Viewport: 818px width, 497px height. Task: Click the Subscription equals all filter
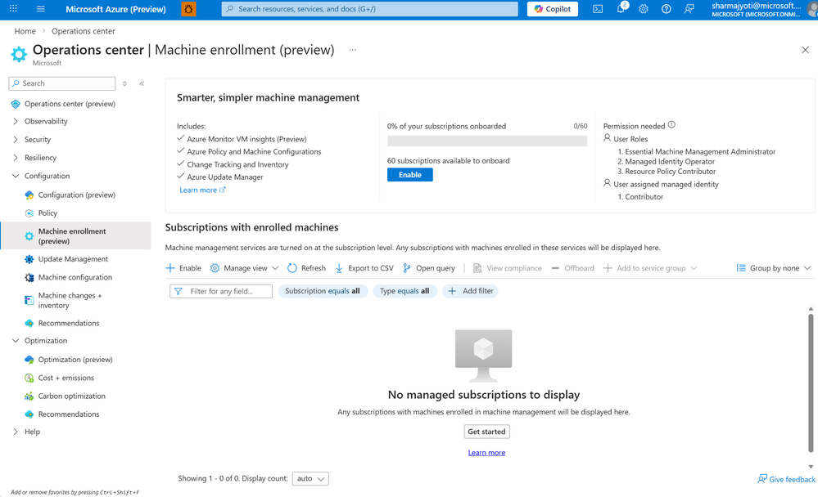323,291
